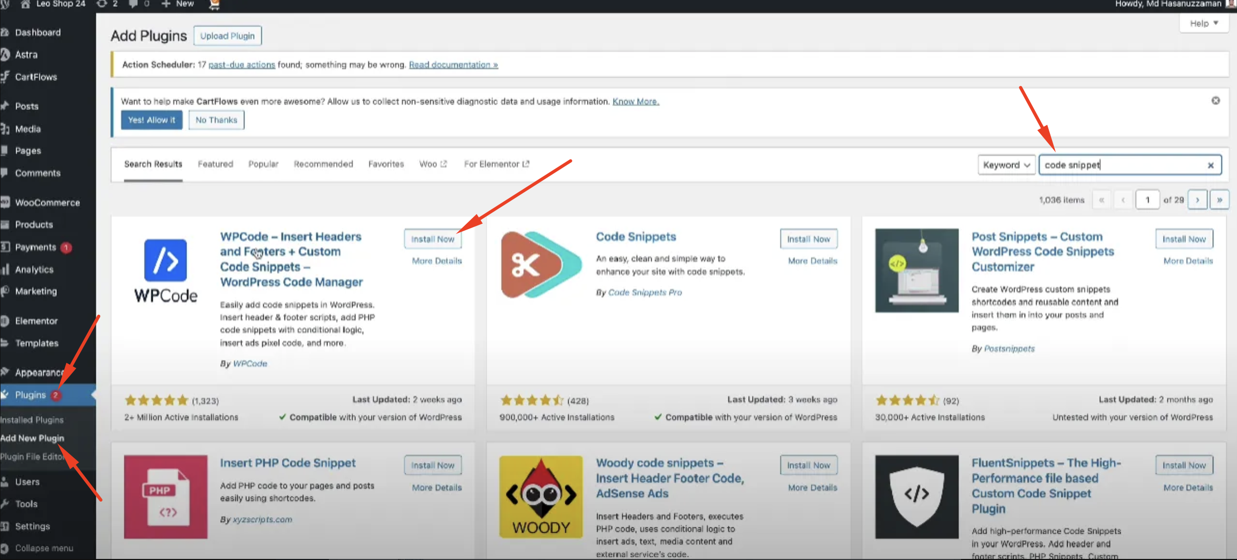Open the Payments menu with the badge
Image resolution: width=1237 pixels, height=560 pixels.
pos(35,247)
